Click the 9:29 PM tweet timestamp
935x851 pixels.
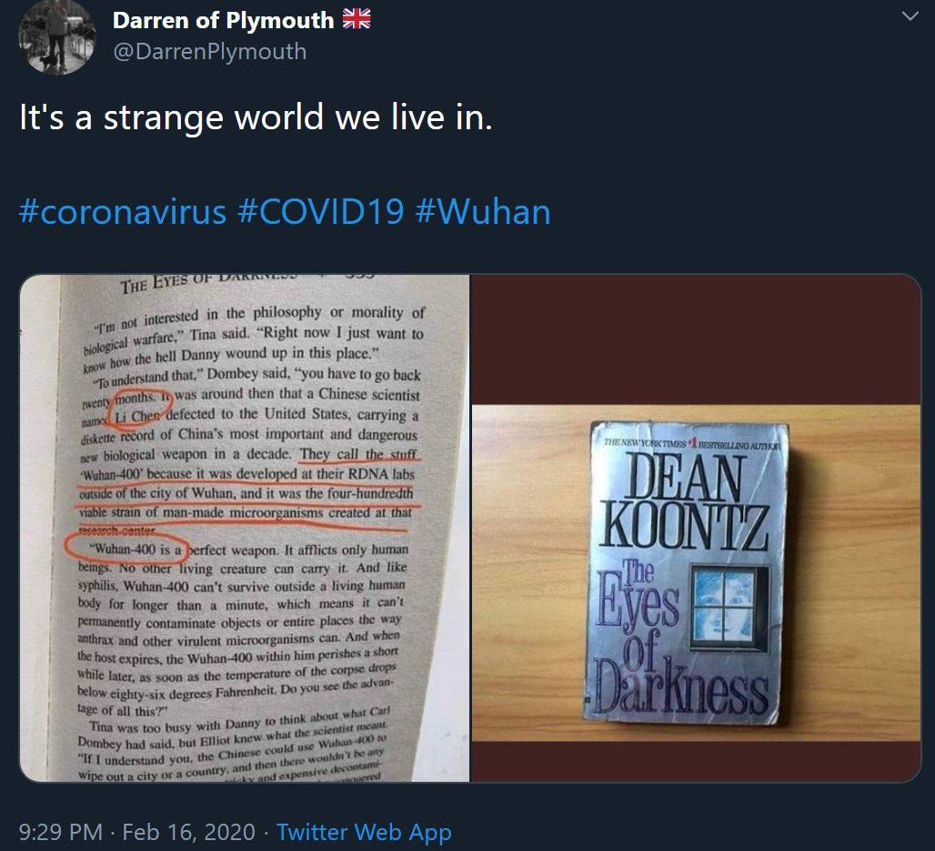point(61,831)
